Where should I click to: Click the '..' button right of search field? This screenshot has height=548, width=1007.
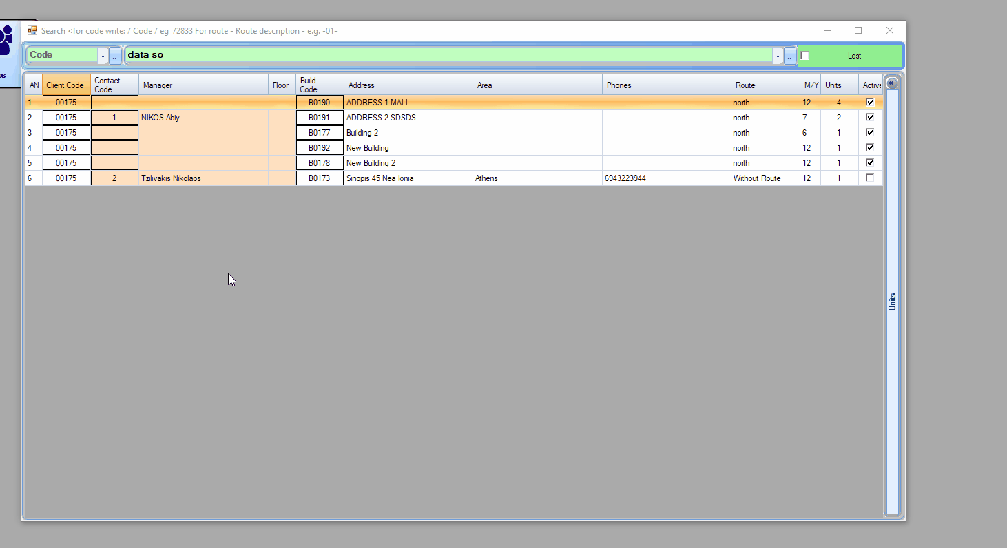pos(790,56)
